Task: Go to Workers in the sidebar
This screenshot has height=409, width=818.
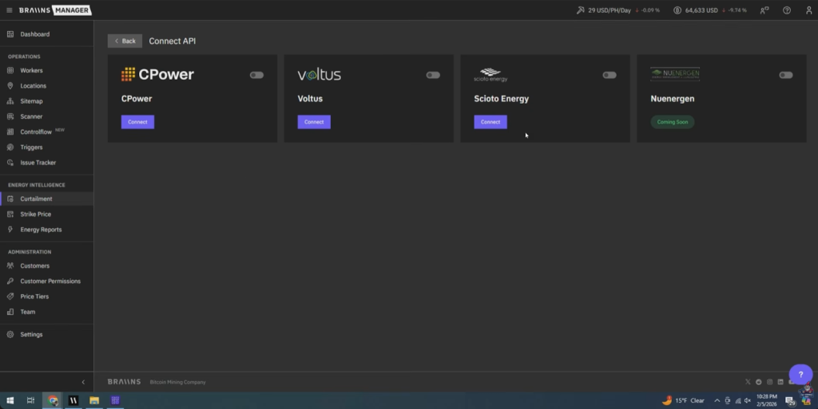Action: (31, 71)
